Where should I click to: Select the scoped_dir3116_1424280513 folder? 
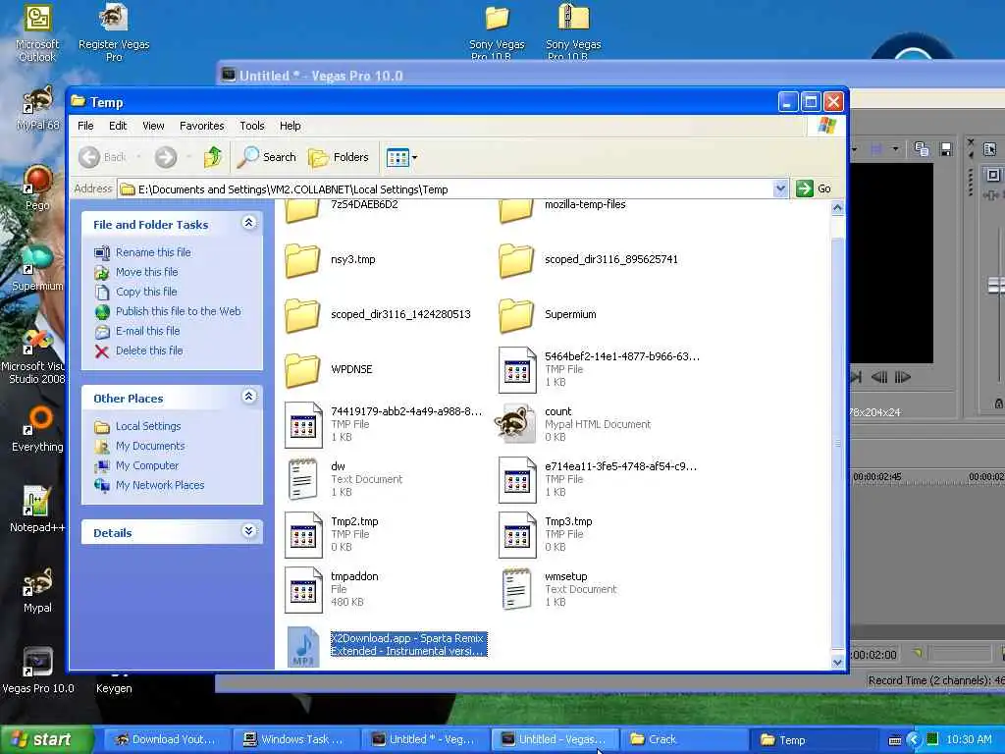coord(378,314)
